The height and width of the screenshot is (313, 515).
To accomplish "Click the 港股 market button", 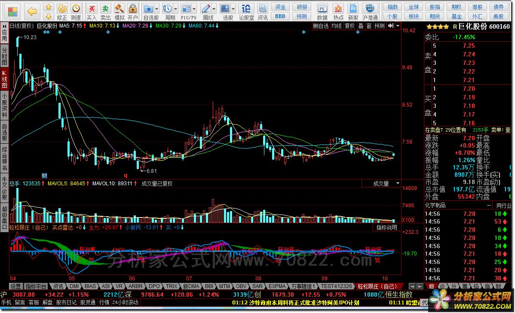I will point(477,7).
